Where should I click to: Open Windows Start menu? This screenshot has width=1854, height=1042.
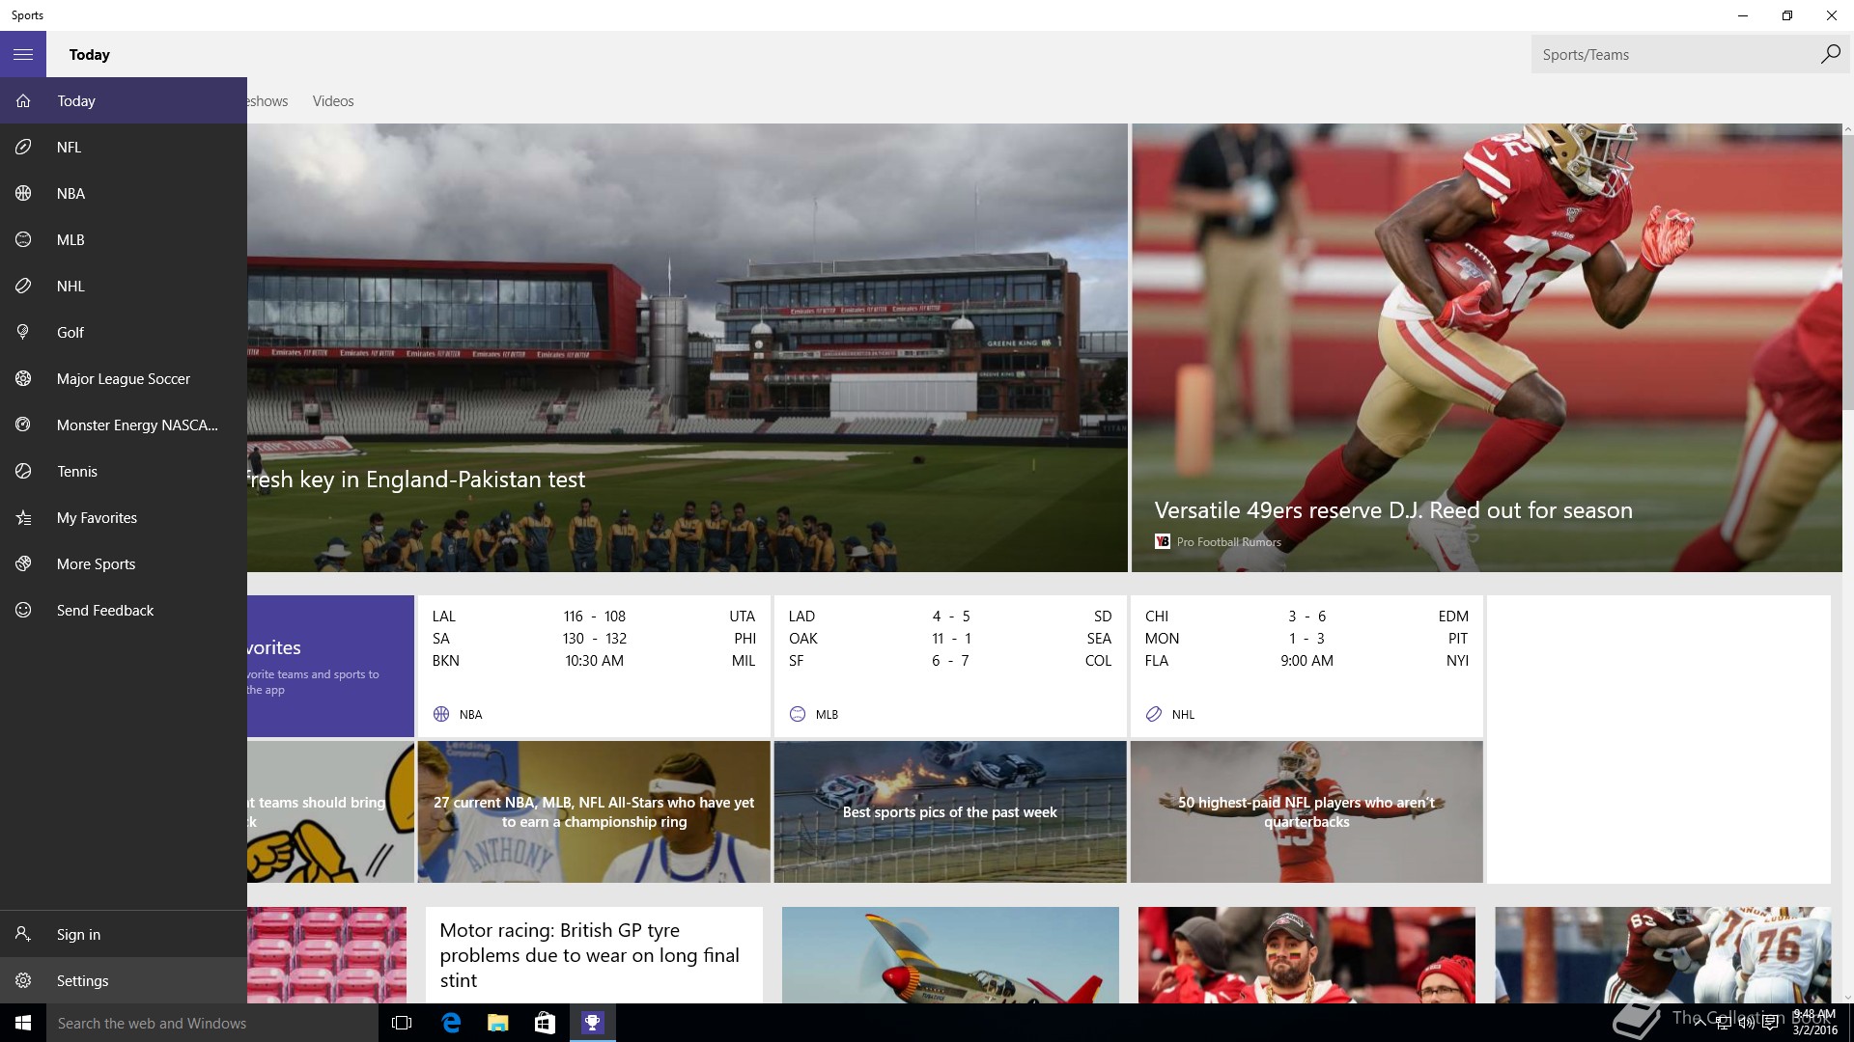[x=23, y=1023]
